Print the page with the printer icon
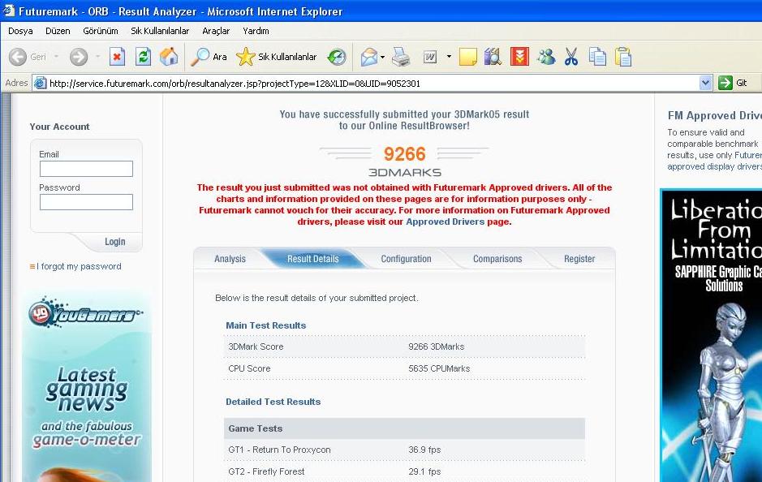Viewport: 762px width, 482px height. (401, 57)
